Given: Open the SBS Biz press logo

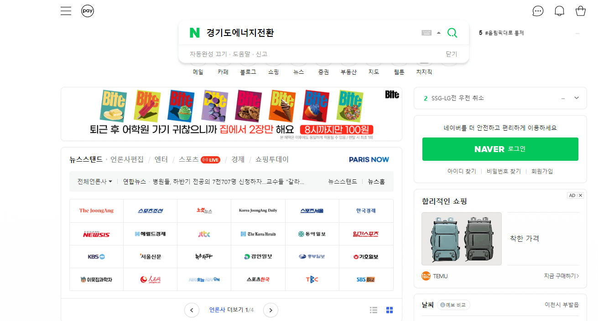Looking at the screenshot, I should (x=366, y=279).
